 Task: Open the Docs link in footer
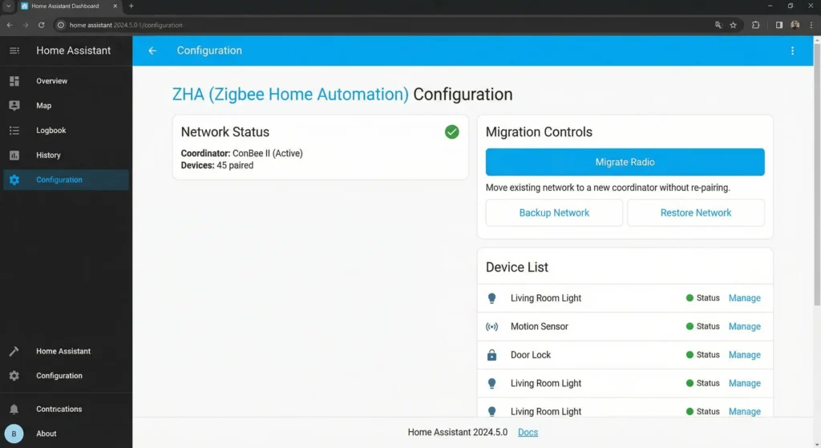tap(528, 432)
